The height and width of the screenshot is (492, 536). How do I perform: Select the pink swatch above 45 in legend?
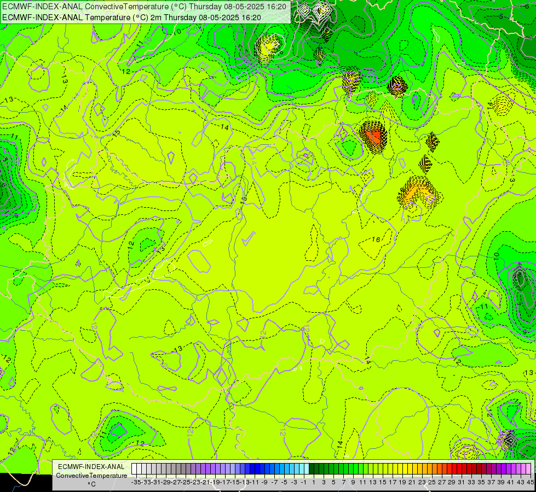click(x=528, y=469)
